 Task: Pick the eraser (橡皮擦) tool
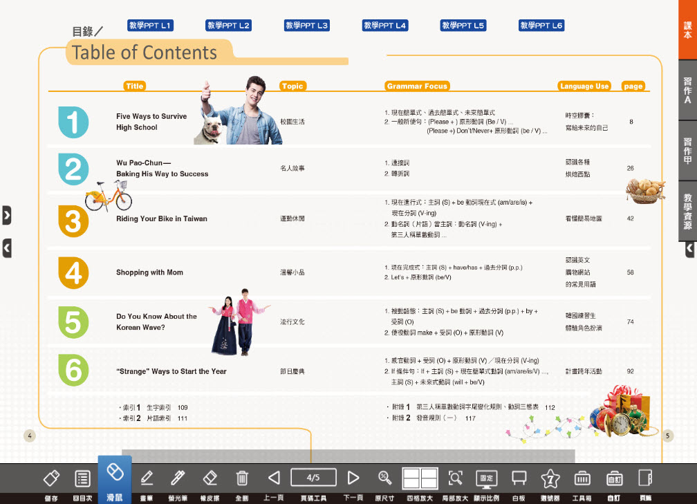coord(210,478)
